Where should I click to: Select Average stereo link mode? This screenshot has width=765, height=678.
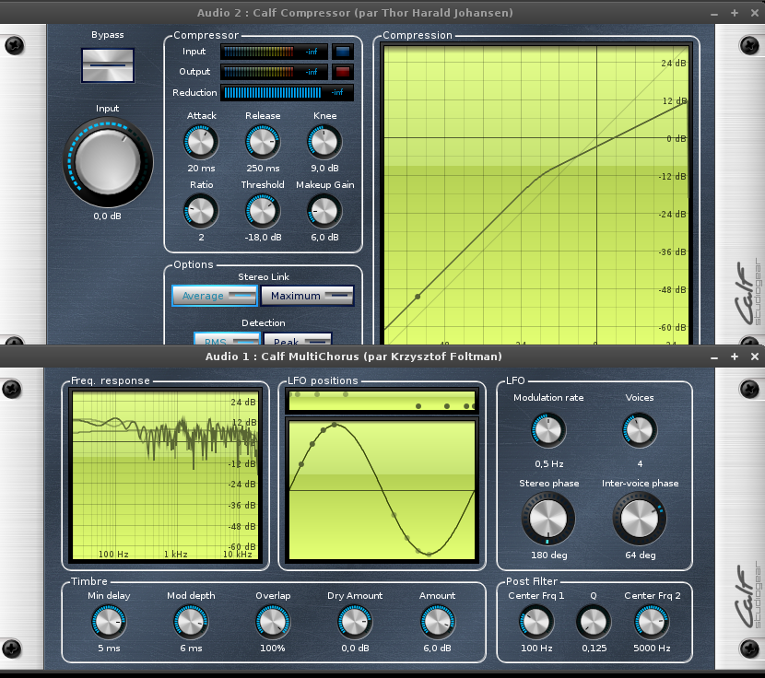click(214, 296)
